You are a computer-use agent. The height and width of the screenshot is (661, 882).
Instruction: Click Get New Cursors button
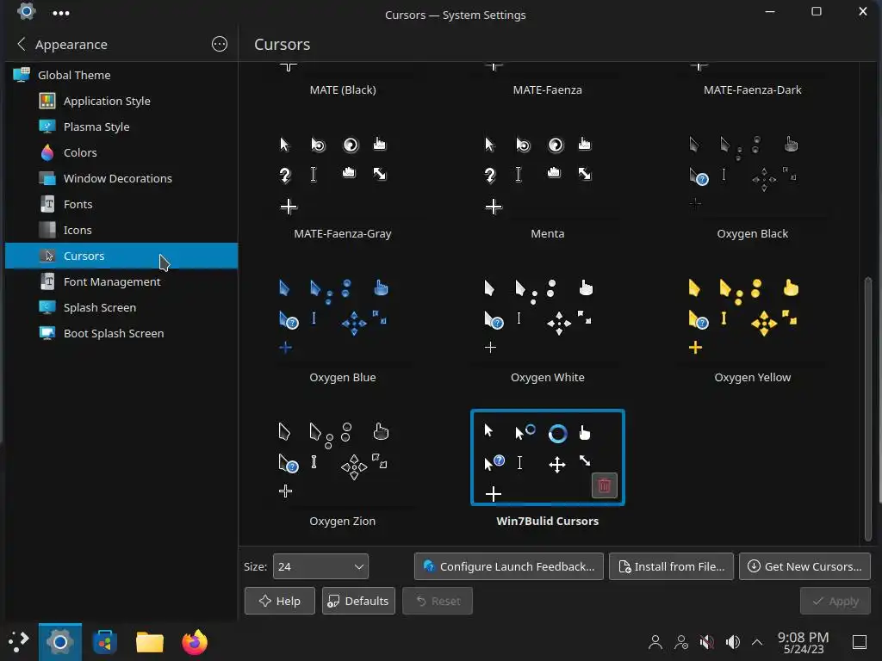pyautogui.click(x=804, y=566)
